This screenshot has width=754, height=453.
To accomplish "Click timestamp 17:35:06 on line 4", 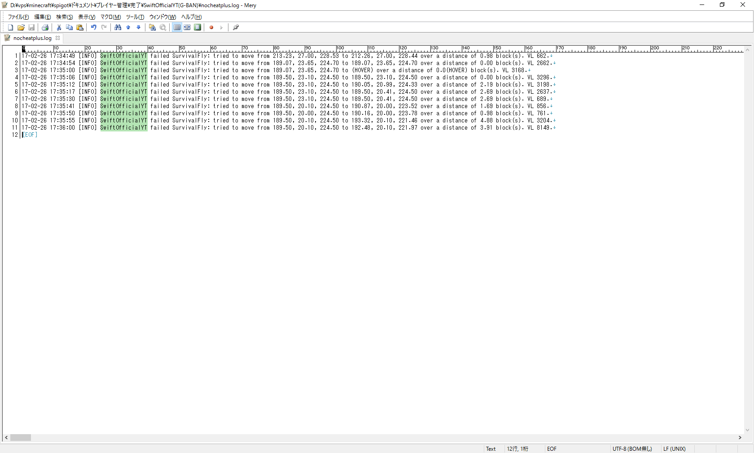I will 62,78.
